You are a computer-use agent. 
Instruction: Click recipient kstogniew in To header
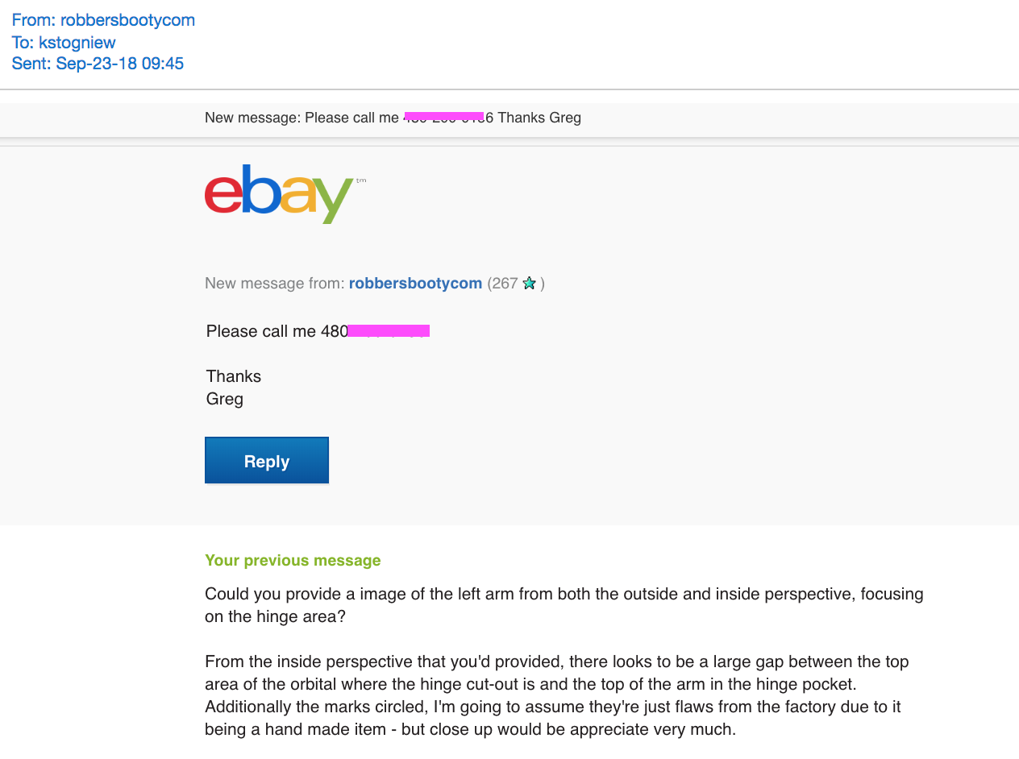[x=77, y=42]
